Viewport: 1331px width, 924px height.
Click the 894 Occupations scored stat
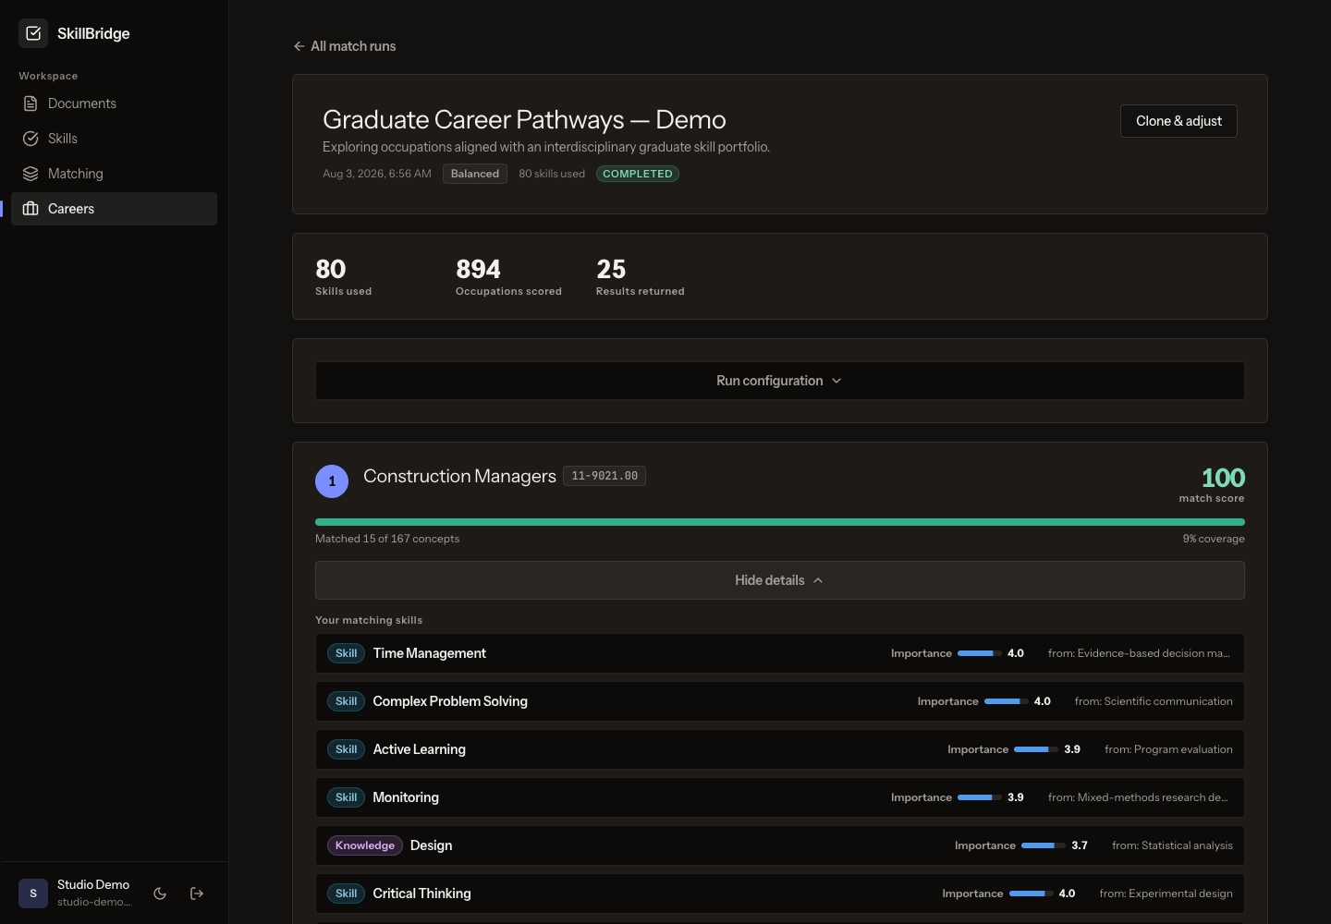(x=508, y=277)
